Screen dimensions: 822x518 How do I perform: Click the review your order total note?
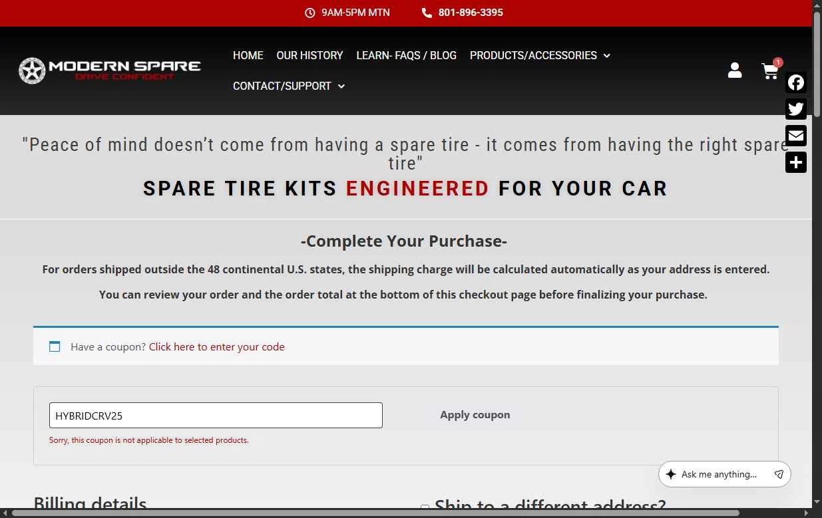click(x=403, y=295)
